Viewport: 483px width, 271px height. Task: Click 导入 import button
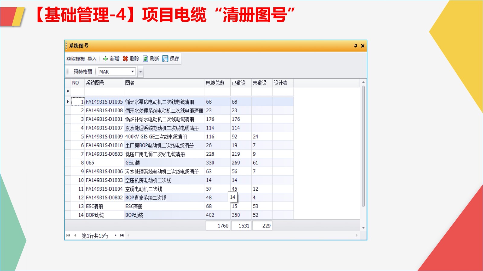point(92,59)
